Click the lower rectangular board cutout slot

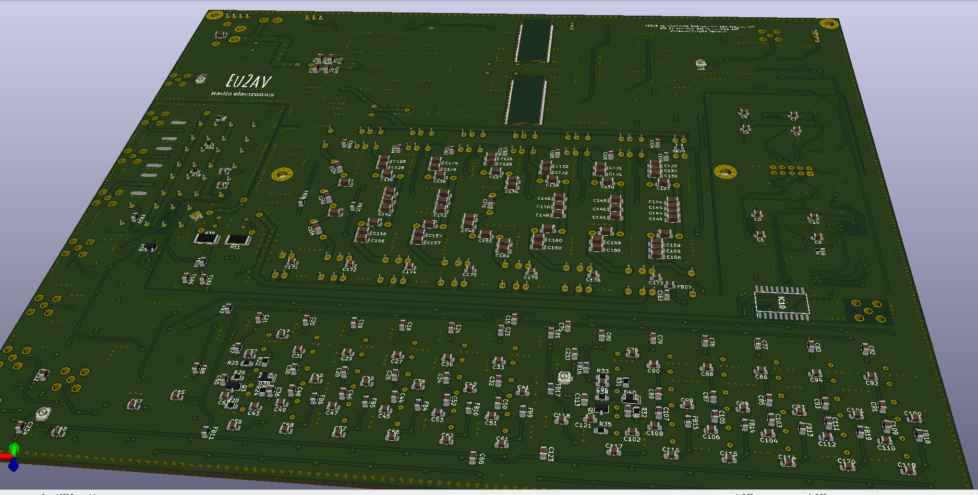coord(525,100)
